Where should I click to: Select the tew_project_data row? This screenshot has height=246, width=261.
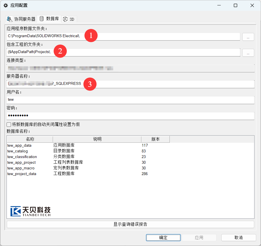(22, 174)
